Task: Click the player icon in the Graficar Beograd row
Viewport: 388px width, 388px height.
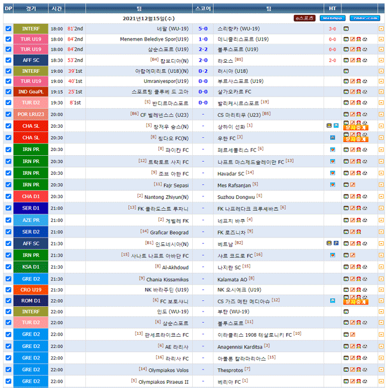Action: [359, 232]
